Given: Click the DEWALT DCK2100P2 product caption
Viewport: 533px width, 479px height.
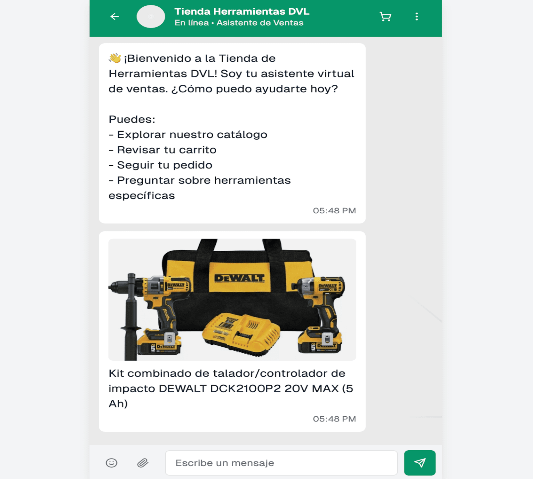Looking at the screenshot, I should (231, 388).
